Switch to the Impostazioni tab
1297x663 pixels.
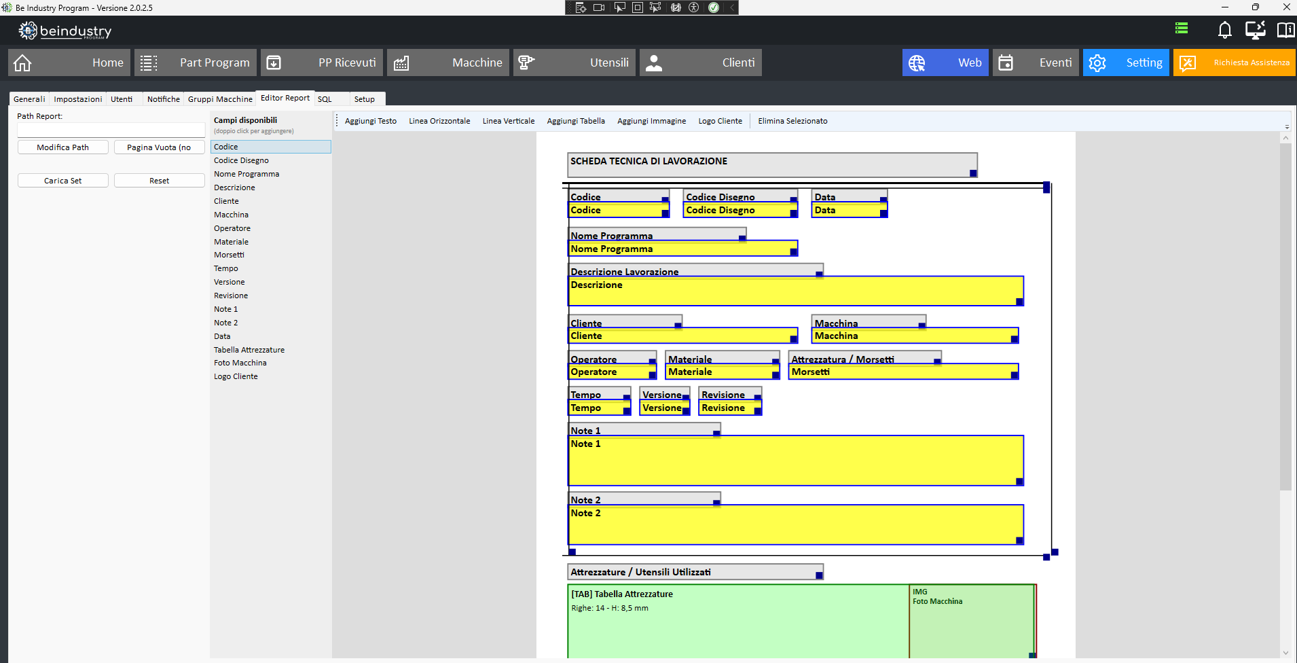click(78, 99)
